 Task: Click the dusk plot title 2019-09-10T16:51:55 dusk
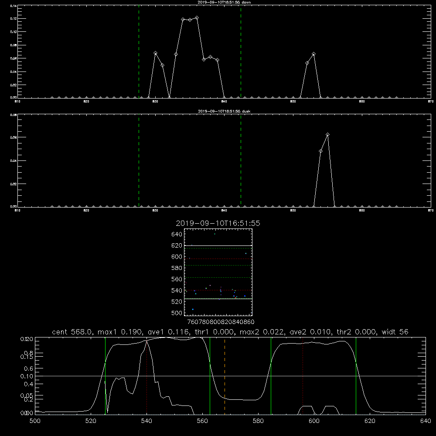224,111
